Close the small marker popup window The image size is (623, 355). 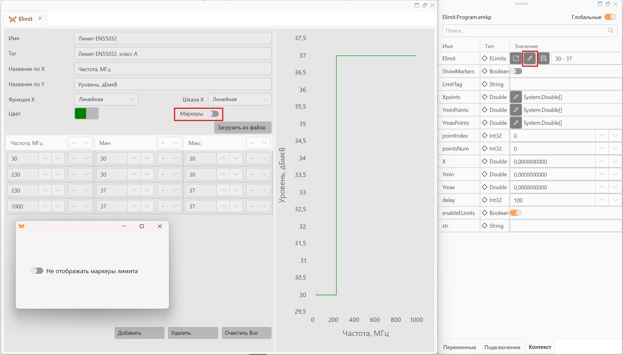(x=160, y=226)
